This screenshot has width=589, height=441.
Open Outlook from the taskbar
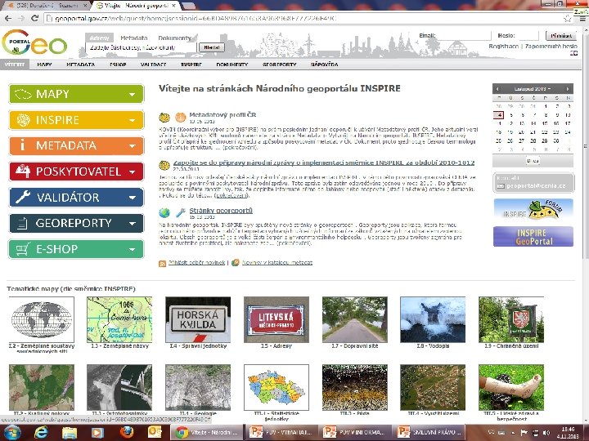[x=155, y=432]
